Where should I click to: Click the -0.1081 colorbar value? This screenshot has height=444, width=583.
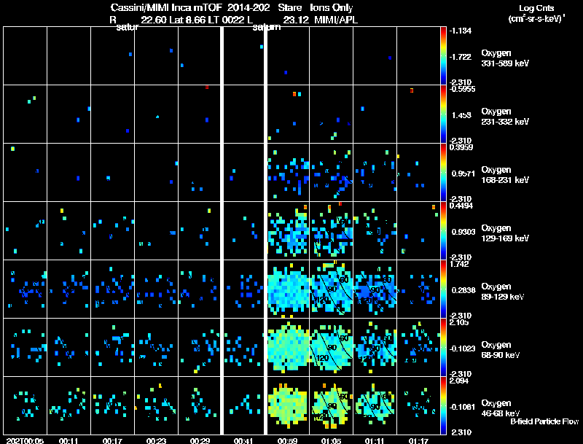[x=462, y=408]
